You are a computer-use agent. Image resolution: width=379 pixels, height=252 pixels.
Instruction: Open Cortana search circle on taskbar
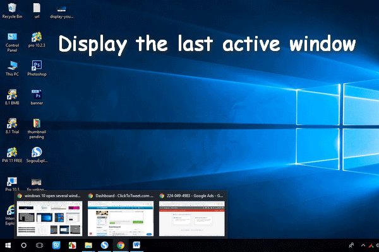coord(24,244)
